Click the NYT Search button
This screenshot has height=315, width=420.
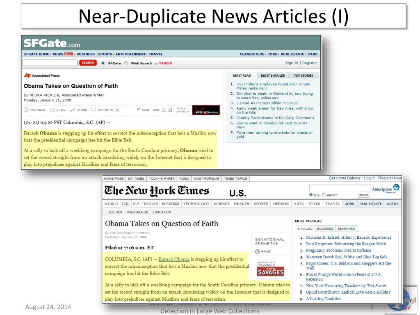pyautogui.click(x=363, y=195)
